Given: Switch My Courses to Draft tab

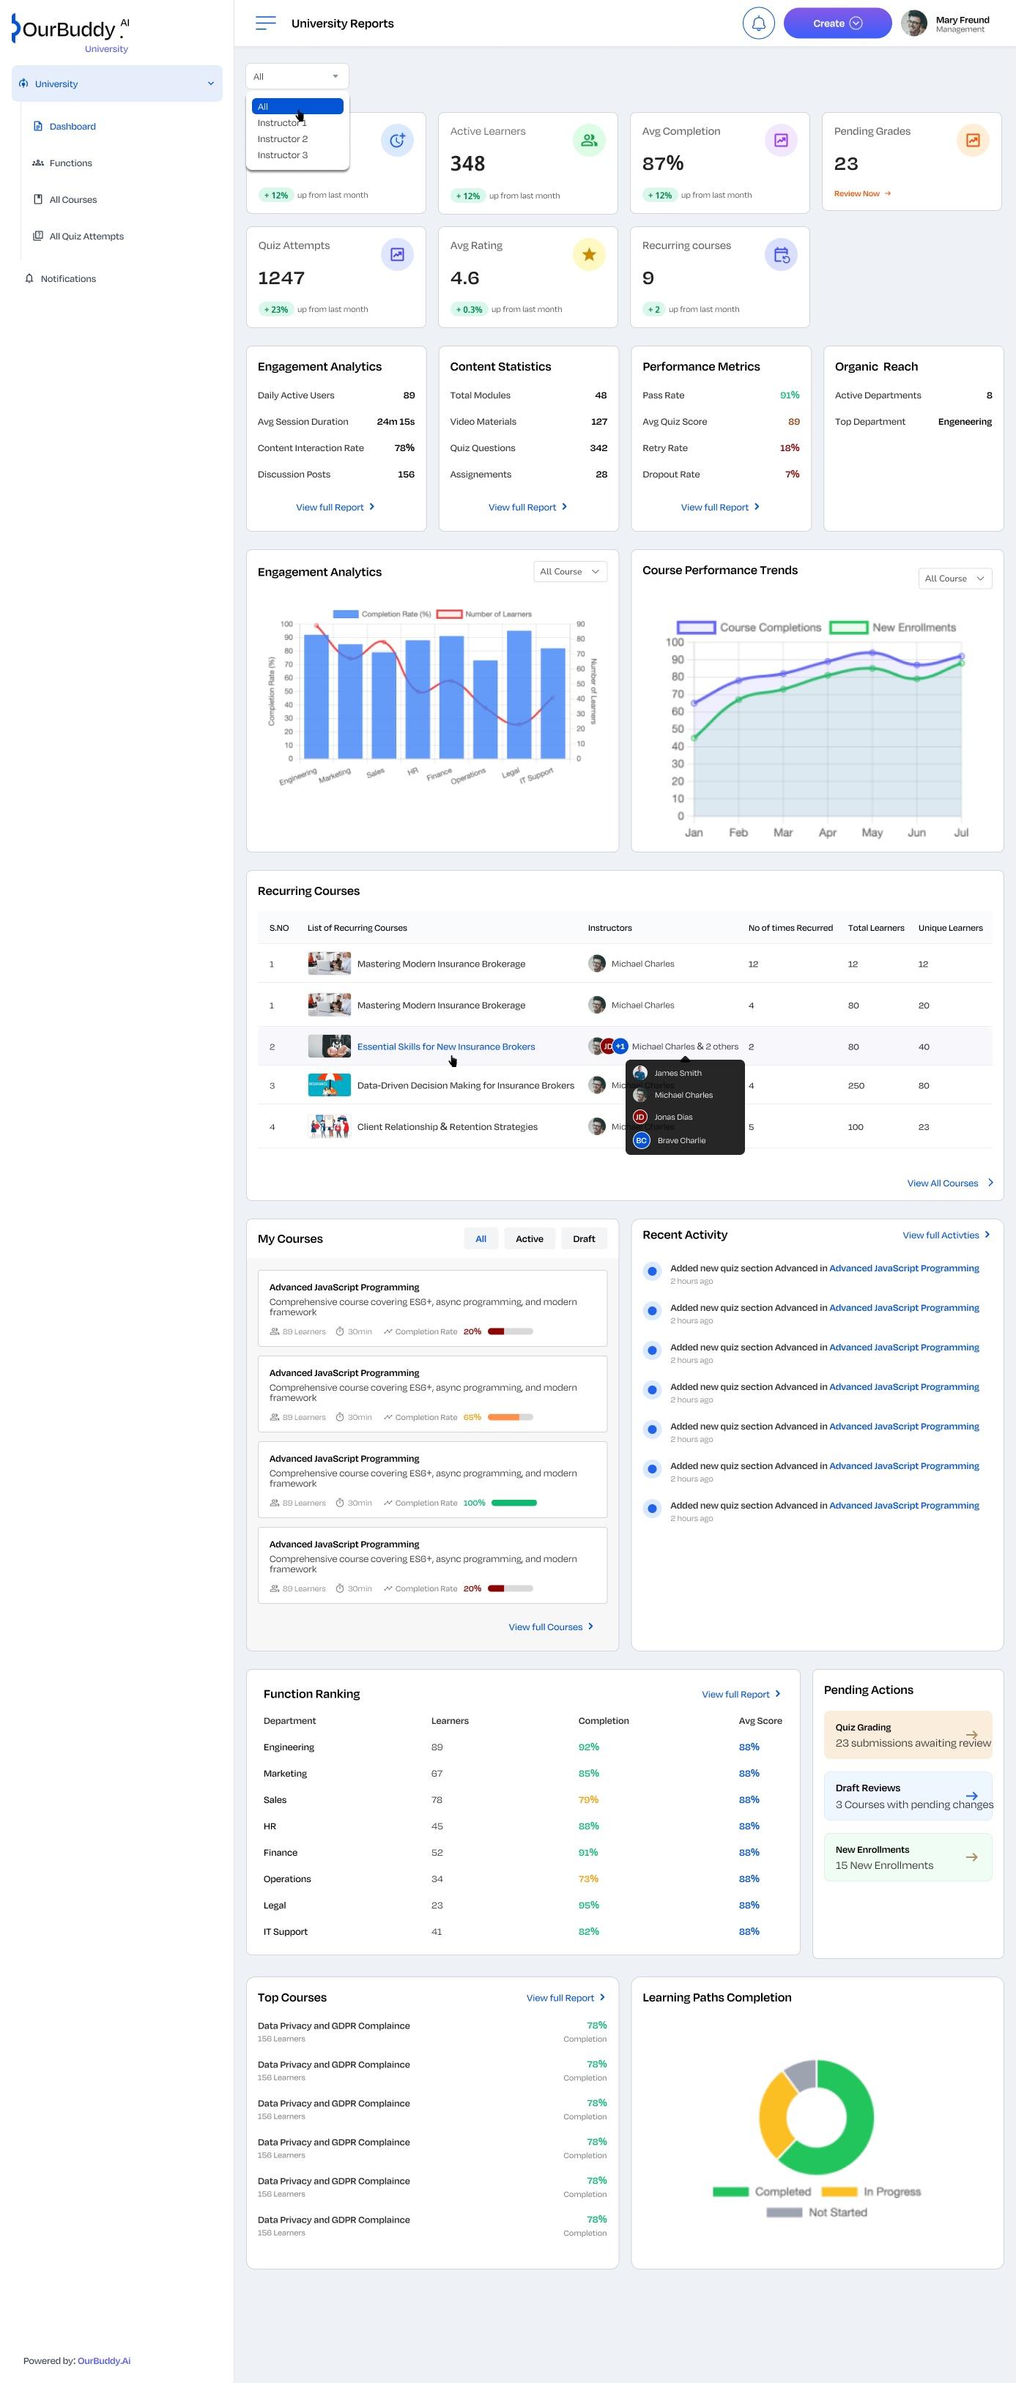Looking at the screenshot, I should point(584,1238).
